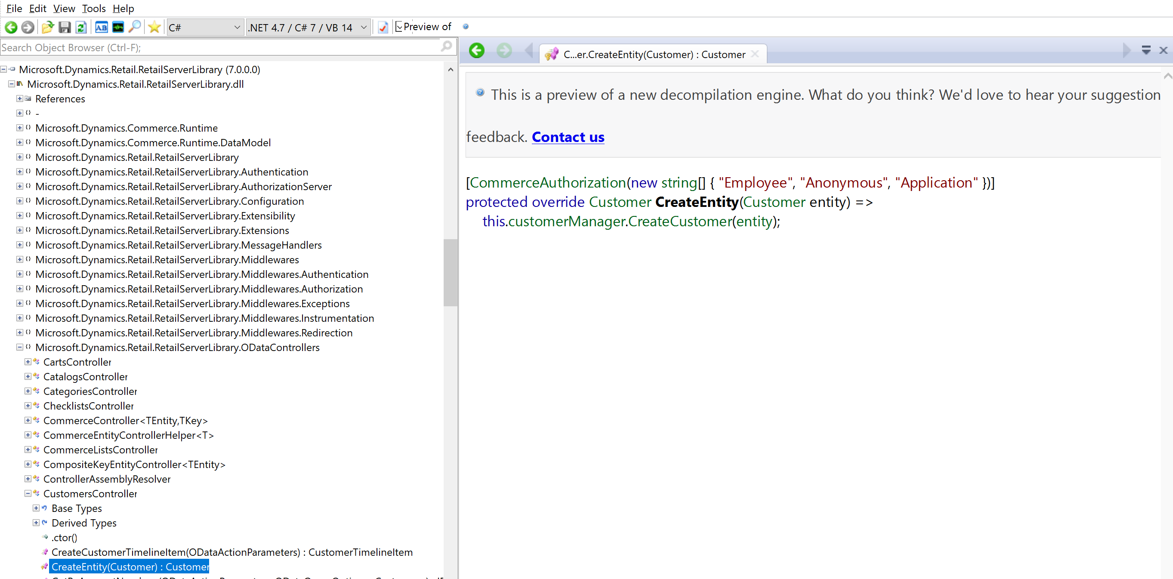Screen dimensions: 1173x579
Task: Toggle the Preview of checkbox
Action: point(399,27)
